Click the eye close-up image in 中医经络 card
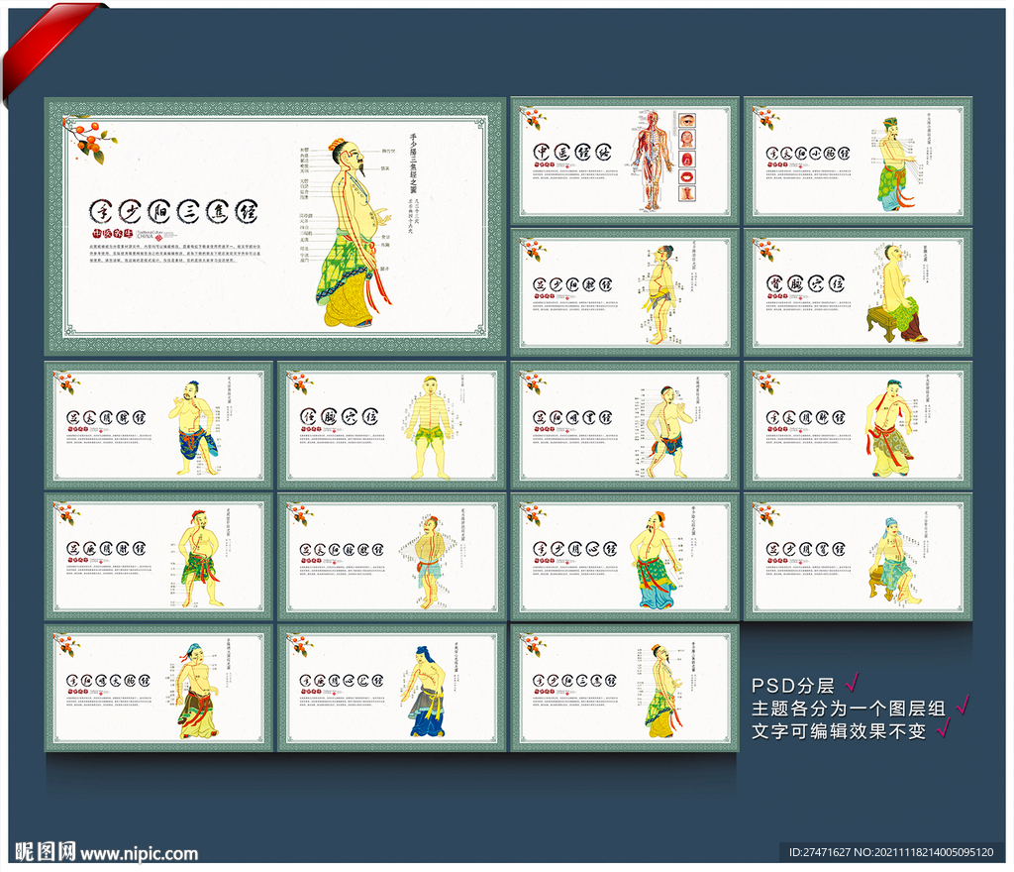Image resolution: width=1014 pixels, height=872 pixels. (x=687, y=120)
